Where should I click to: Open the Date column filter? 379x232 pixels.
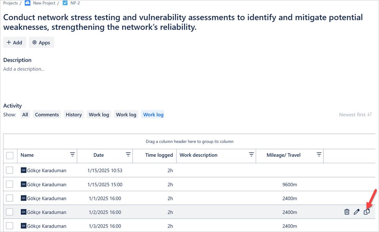(128, 155)
